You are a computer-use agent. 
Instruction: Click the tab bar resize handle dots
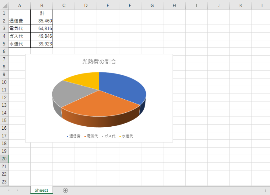[x=265, y=190]
